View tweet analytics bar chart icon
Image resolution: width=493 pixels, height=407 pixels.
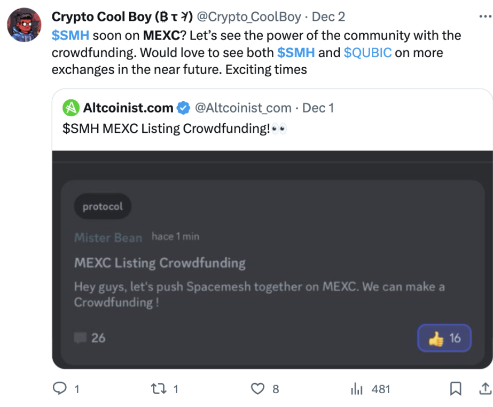click(356, 389)
